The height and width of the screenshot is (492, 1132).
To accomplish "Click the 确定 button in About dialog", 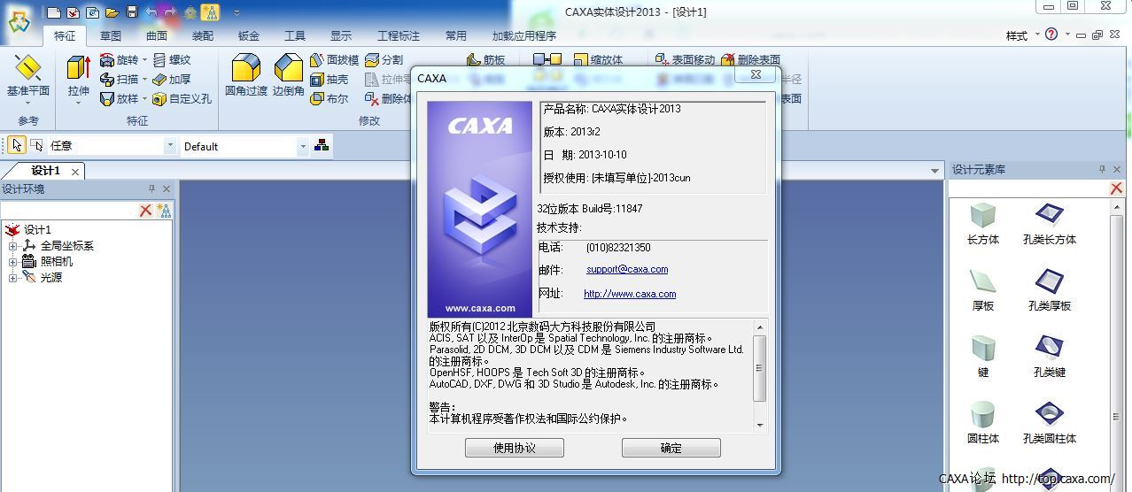I will (x=671, y=448).
